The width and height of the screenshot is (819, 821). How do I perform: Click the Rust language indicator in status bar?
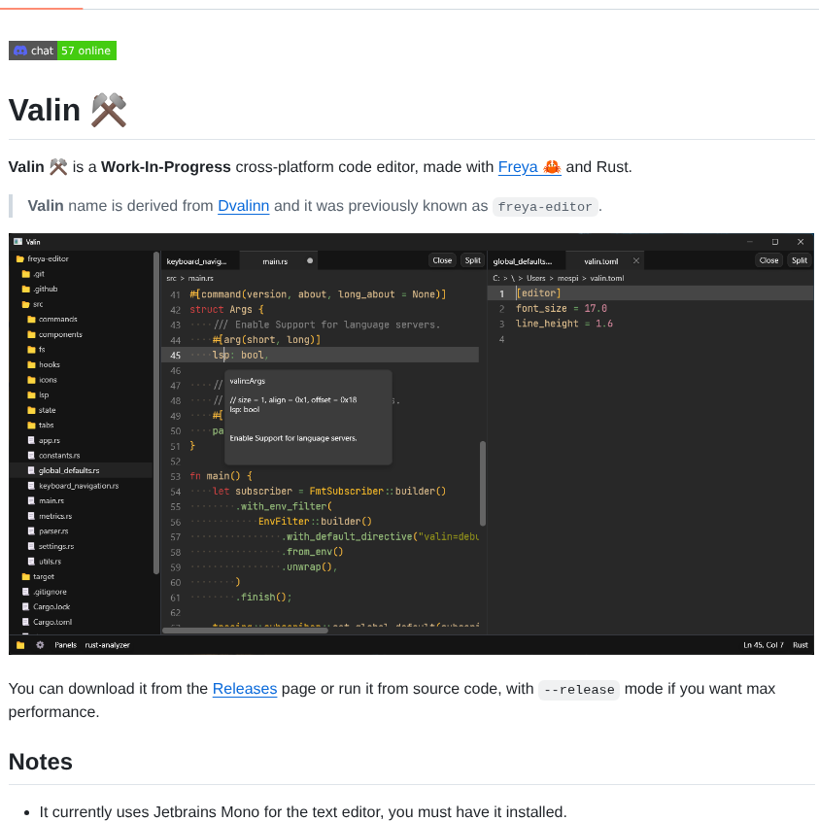tap(799, 644)
